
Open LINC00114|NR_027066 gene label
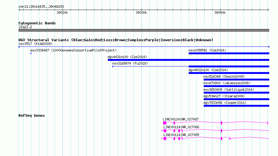[181, 127]
